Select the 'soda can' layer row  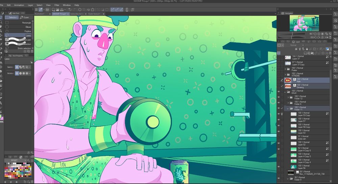[x=310, y=137]
